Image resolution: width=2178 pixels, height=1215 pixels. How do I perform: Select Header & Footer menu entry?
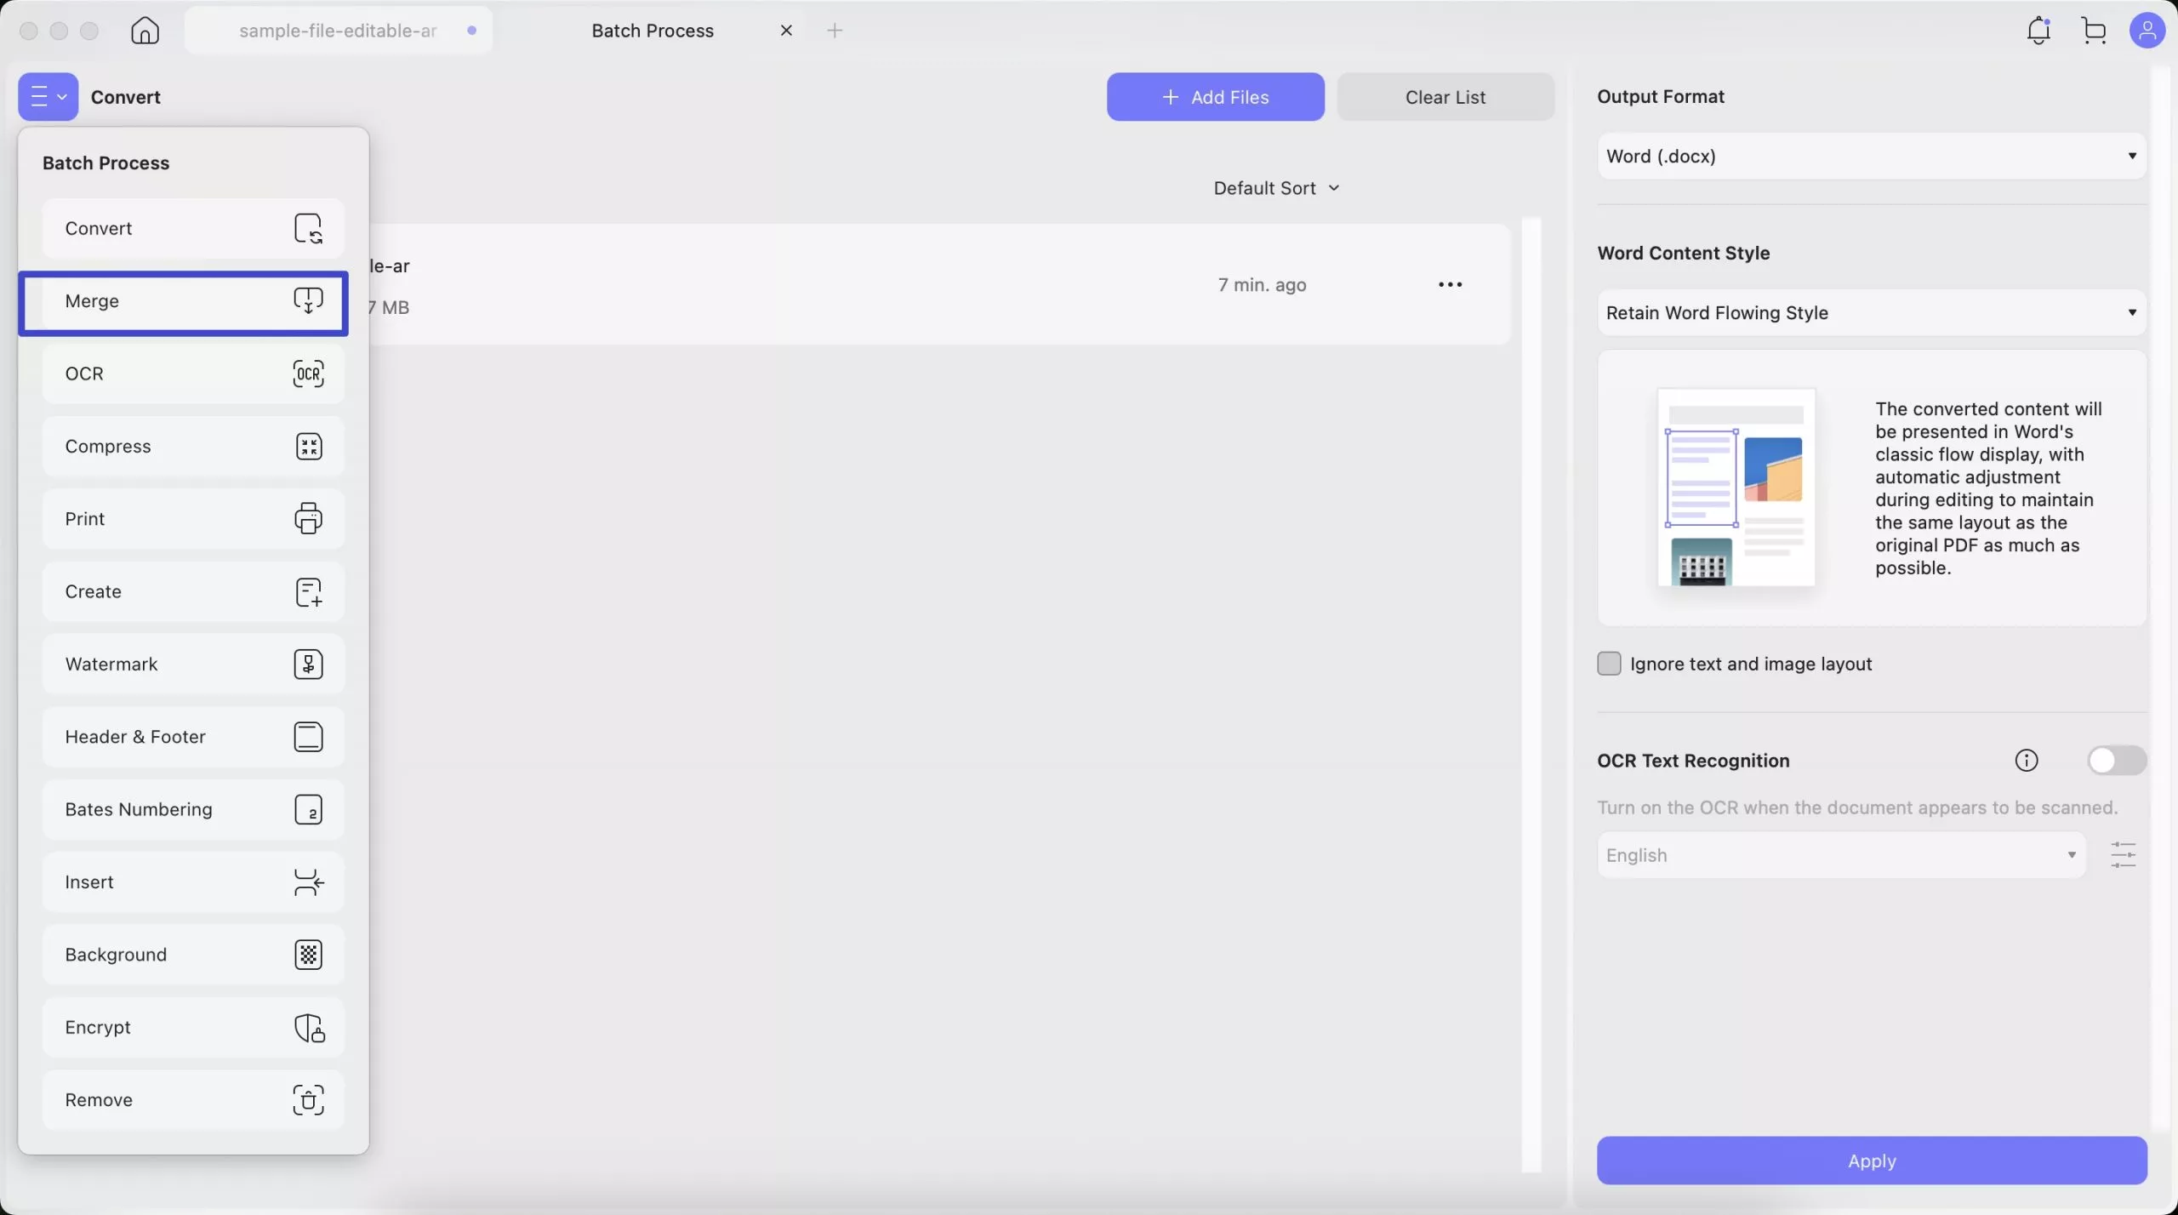pyautogui.click(x=193, y=737)
